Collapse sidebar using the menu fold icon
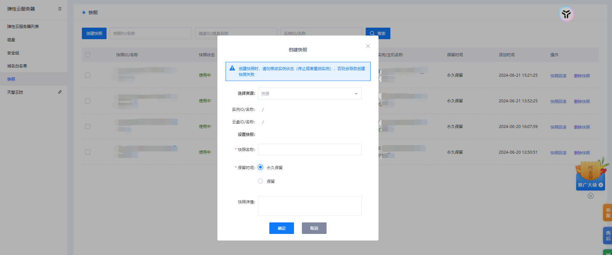This screenshot has width=612, height=255. click(60, 9)
